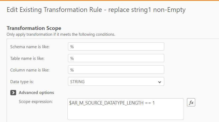The height and width of the screenshot is (122, 219).
Task: Collapse the Advanced options arrow icon
Action: click(13, 93)
